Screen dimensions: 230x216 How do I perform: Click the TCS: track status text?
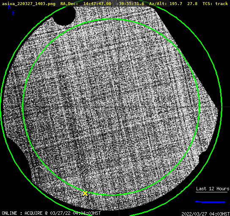click(215, 4)
